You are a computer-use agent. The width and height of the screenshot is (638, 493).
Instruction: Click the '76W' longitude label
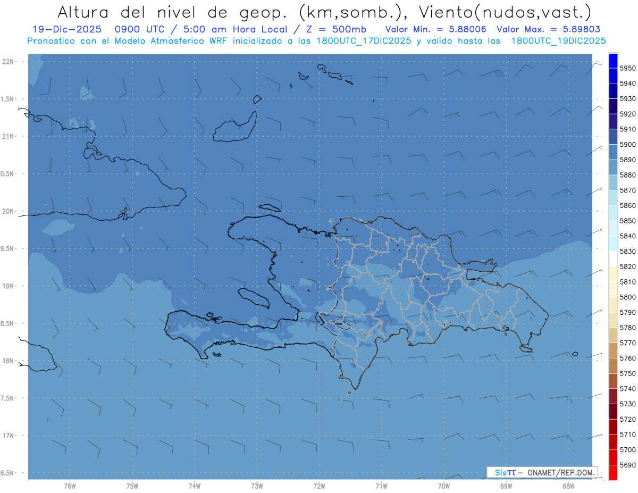tap(70, 486)
